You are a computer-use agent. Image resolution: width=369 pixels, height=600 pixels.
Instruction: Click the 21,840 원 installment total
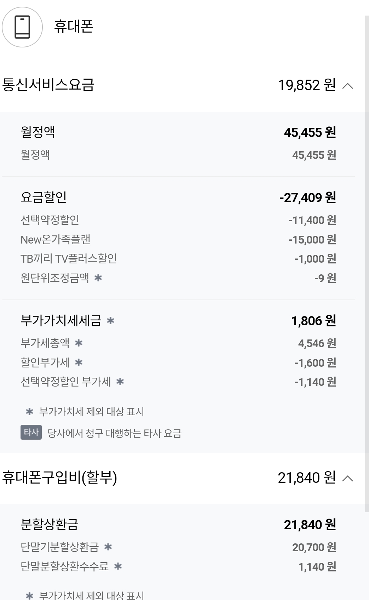point(306,478)
